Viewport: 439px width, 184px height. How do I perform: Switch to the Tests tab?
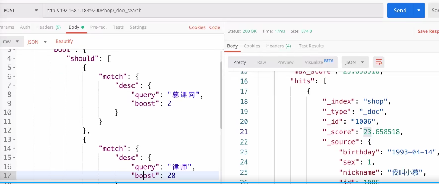118,27
